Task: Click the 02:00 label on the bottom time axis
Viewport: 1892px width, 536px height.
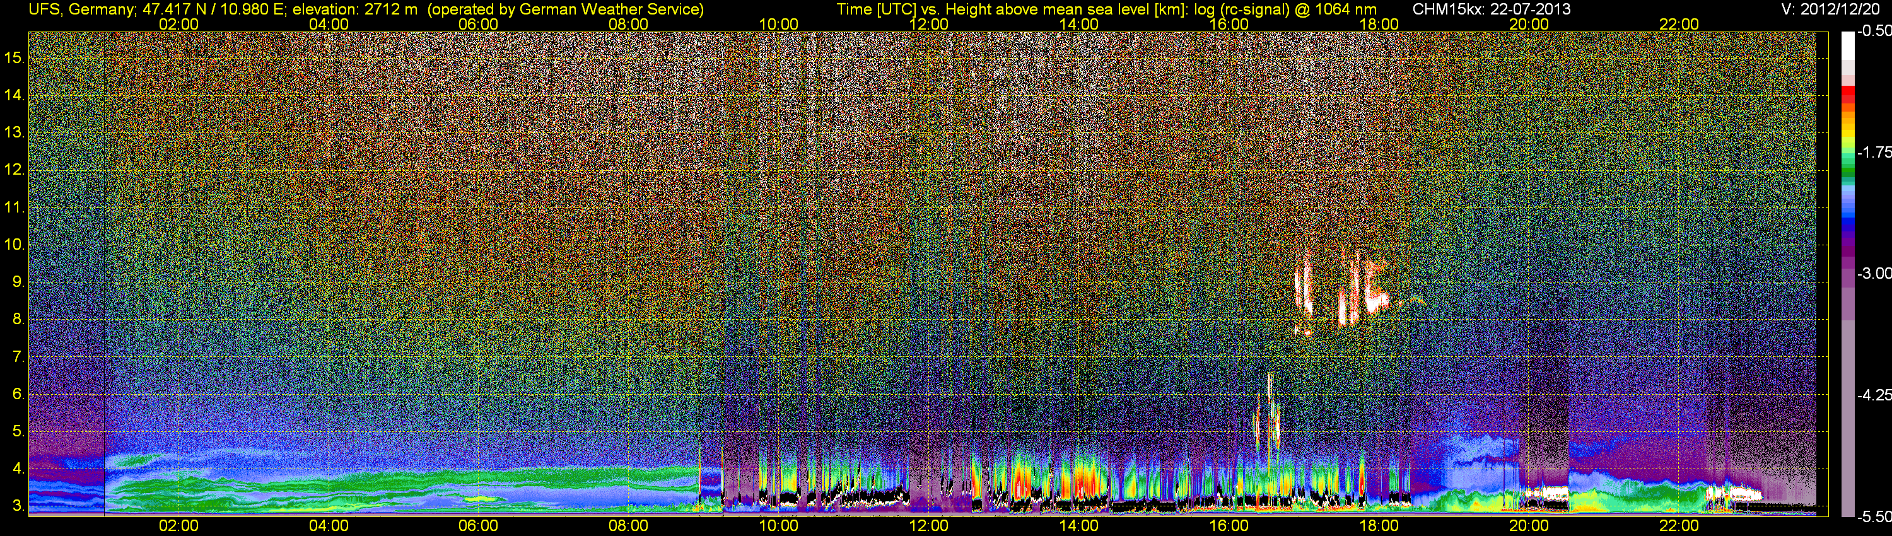Action: tap(178, 526)
